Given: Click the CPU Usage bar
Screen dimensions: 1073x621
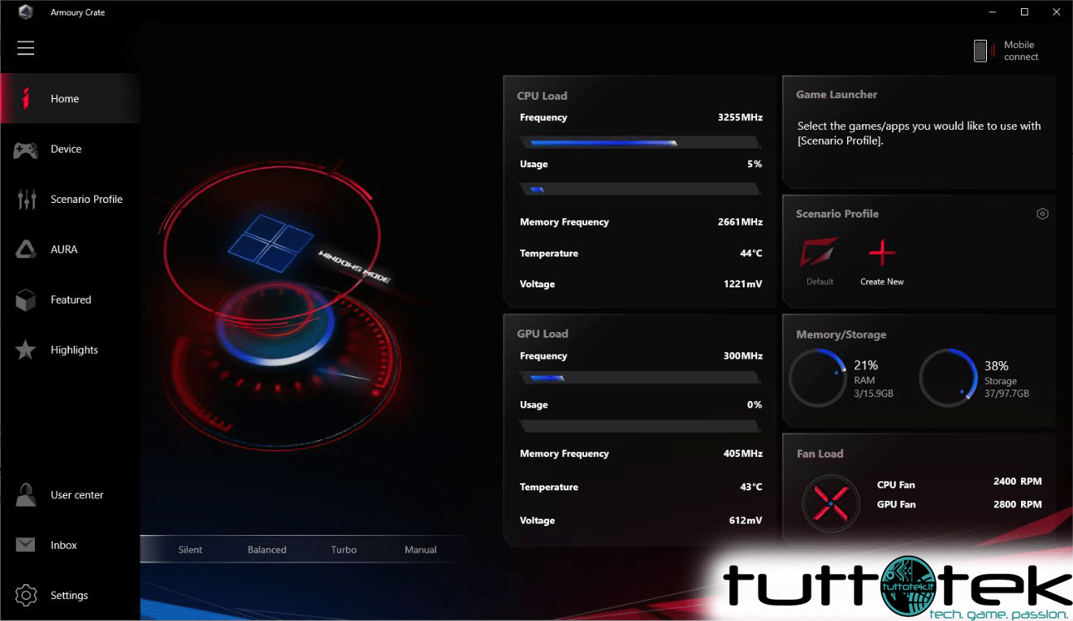Looking at the screenshot, I should (640, 189).
